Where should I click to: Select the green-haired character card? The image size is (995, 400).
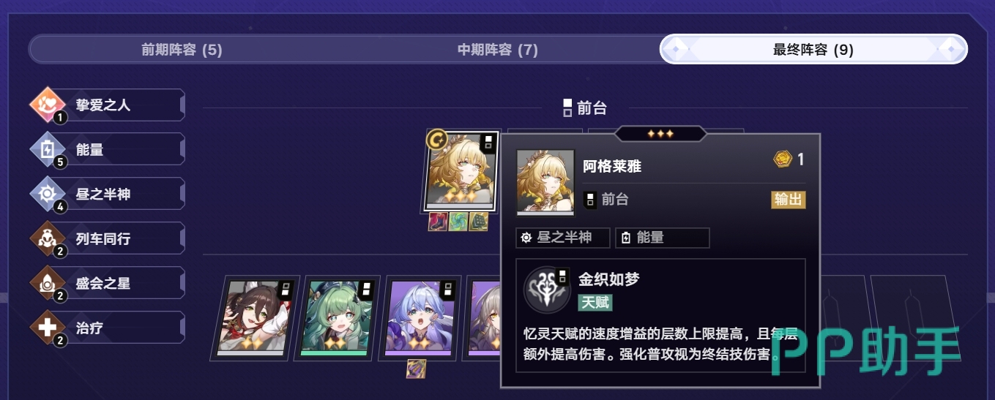click(x=337, y=318)
